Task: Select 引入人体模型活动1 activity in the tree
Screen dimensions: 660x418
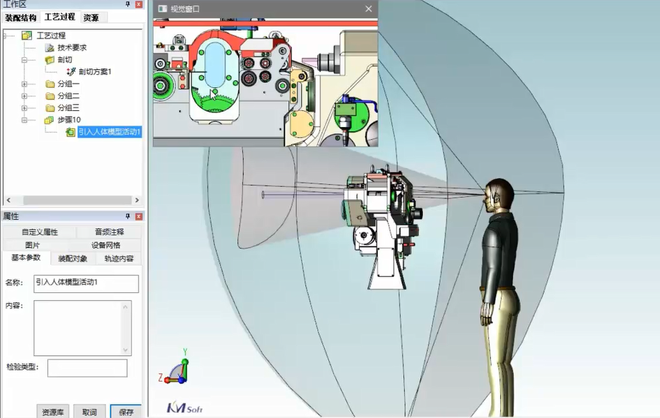Action: [x=109, y=132]
